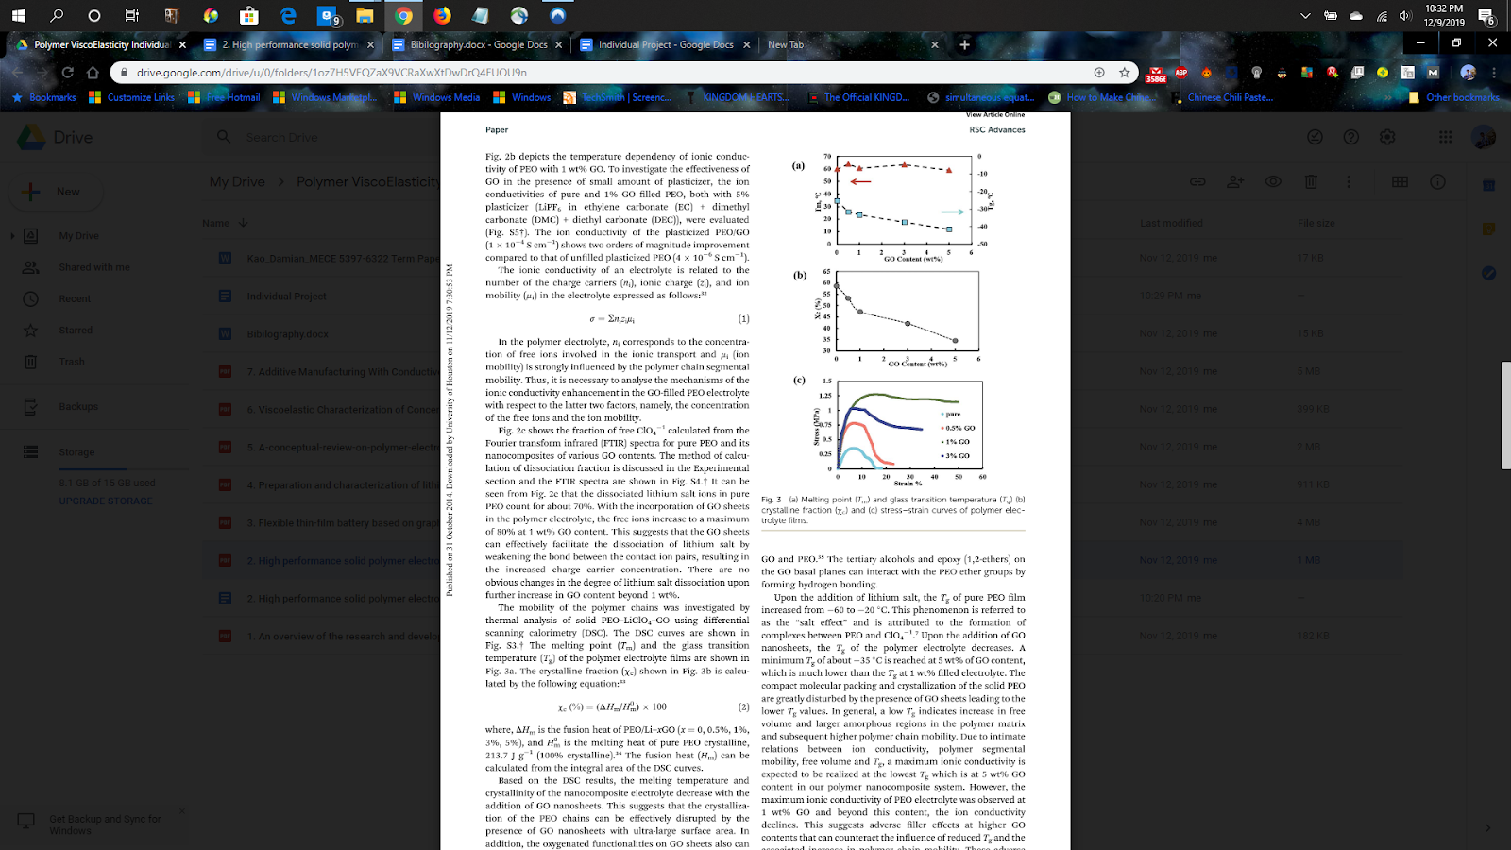Click the Search Drive field

tap(282, 137)
